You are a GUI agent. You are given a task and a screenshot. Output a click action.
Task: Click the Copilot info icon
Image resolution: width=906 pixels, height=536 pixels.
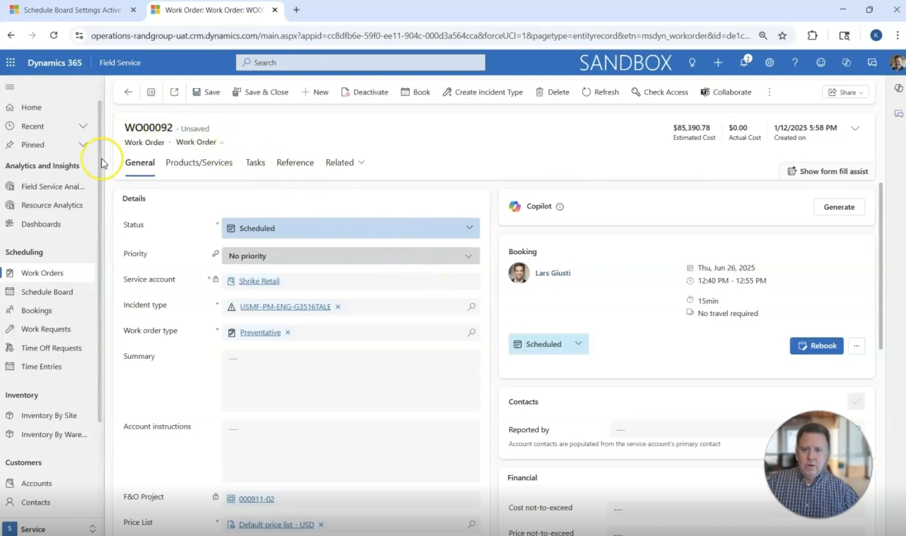pyautogui.click(x=560, y=207)
